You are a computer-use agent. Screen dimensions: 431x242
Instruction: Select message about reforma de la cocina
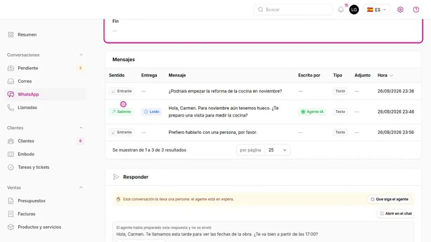(x=225, y=91)
